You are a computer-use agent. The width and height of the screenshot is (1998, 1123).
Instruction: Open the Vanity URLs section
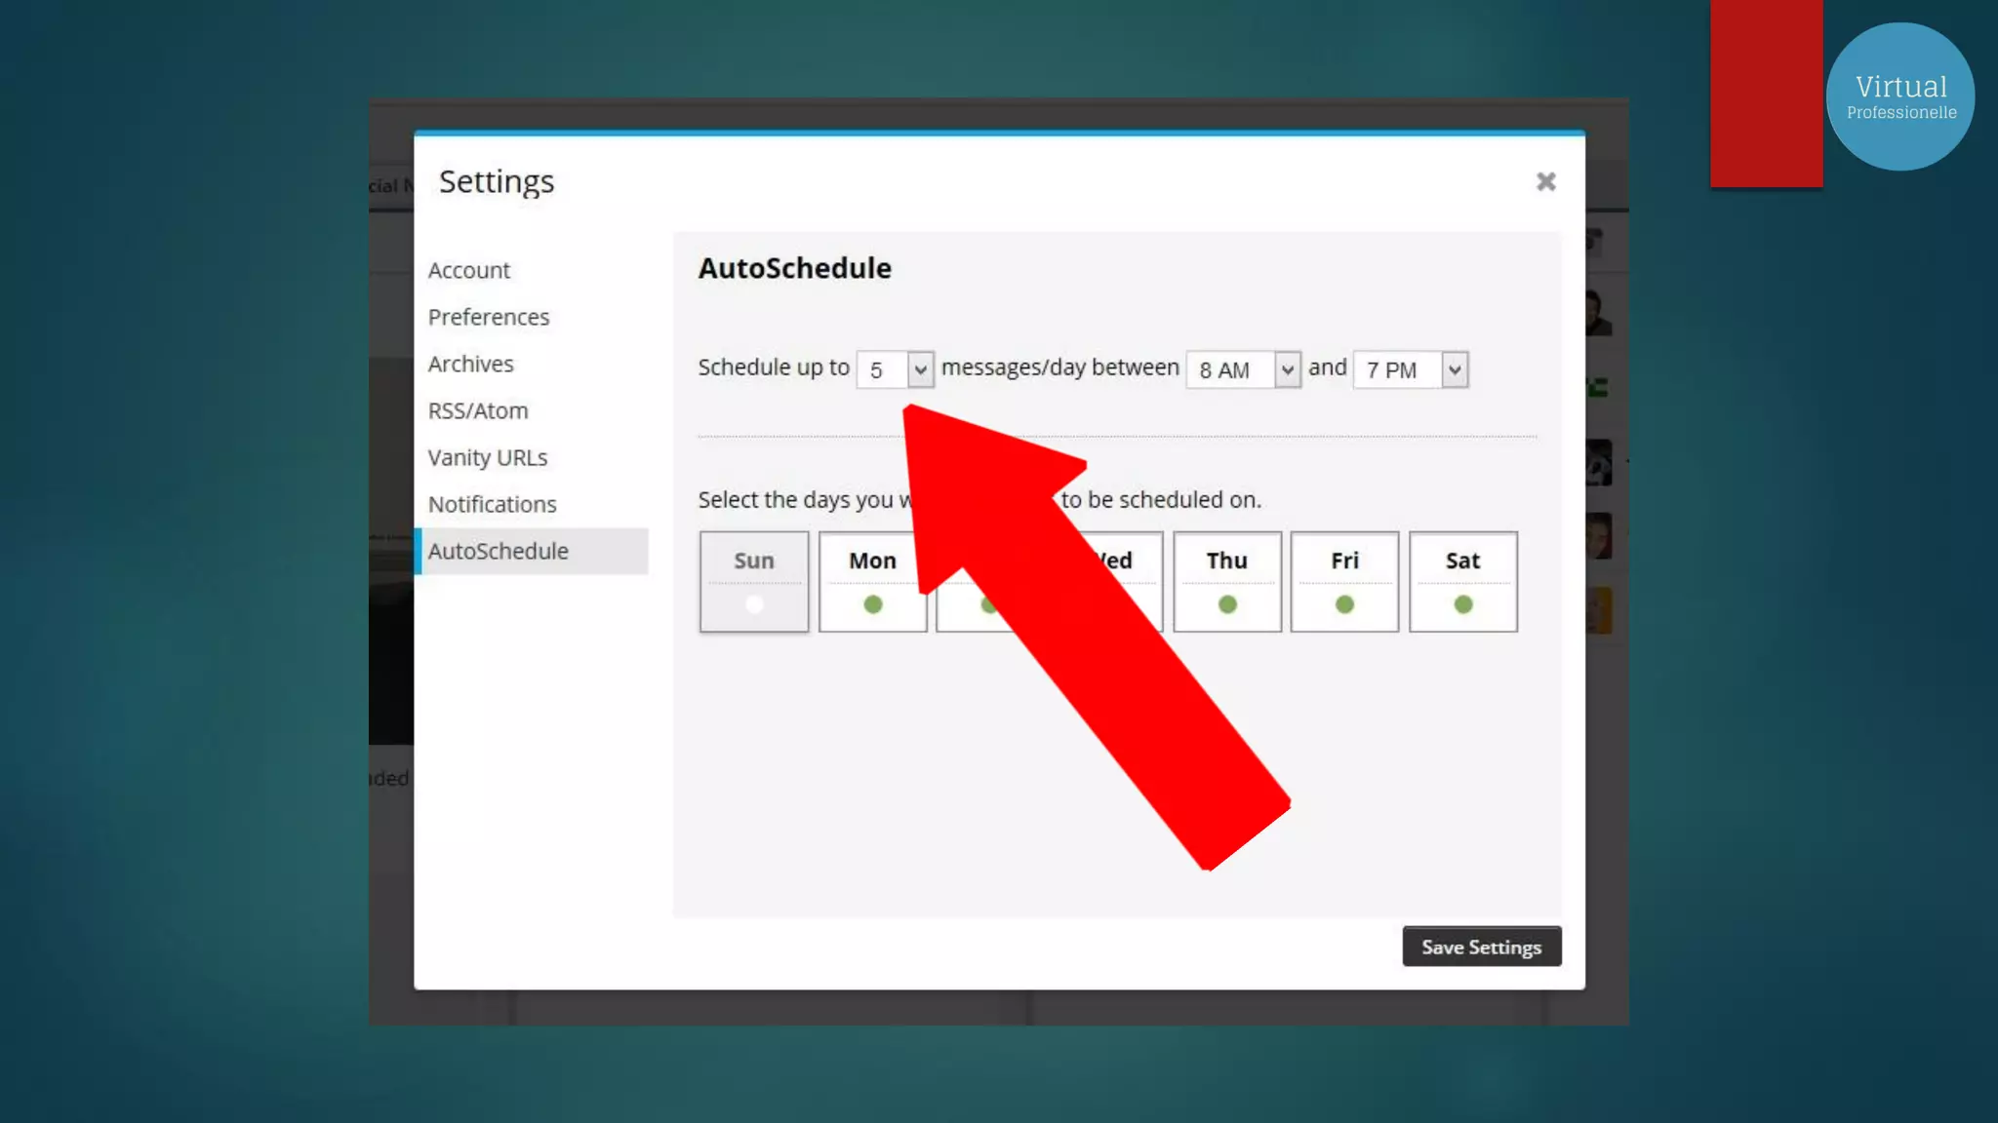click(x=488, y=457)
